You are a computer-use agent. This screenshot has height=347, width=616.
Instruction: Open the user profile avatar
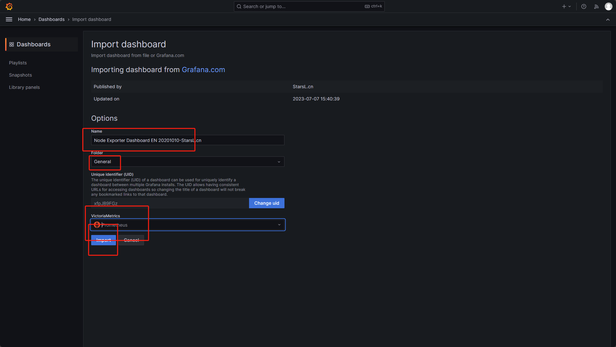pos(608,6)
